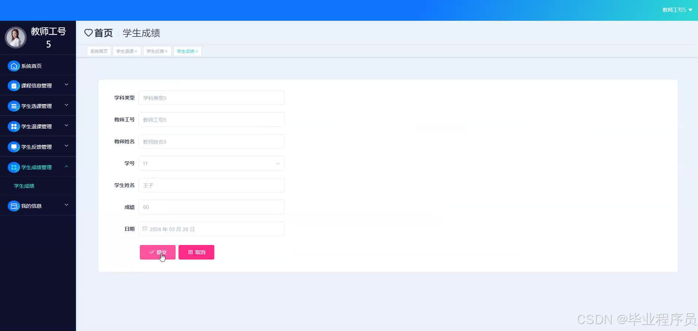Viewport: 698px width, 331px height.
Task: Click the 教师工号 input field
Action: coord(211,120)
